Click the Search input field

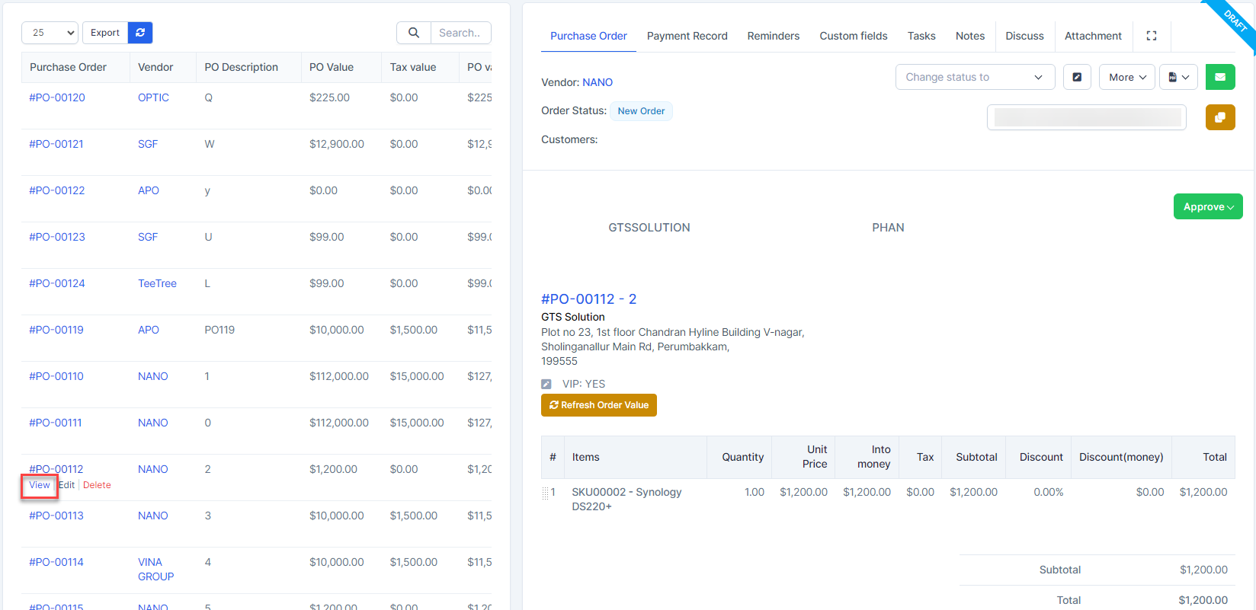pyautogui.click(x=460, y=33)
